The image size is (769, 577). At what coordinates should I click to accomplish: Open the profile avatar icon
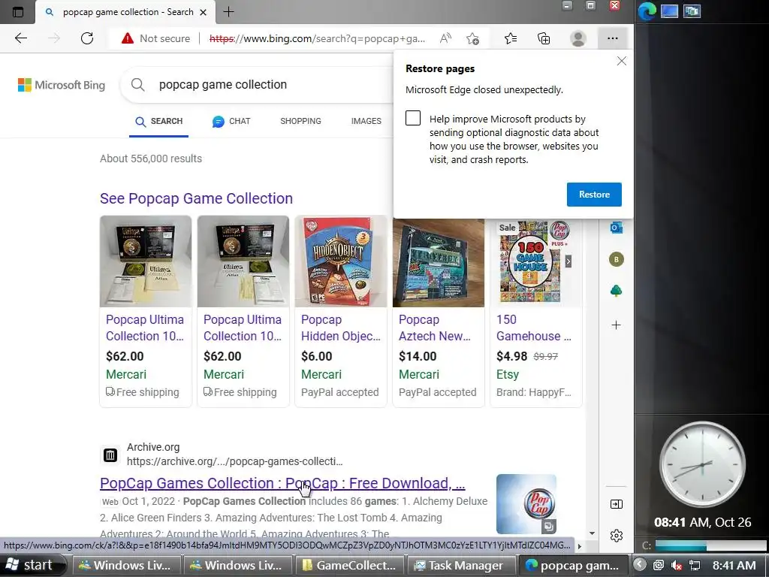pos(578,38)
